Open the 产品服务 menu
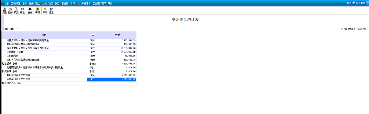 point(86,3)
